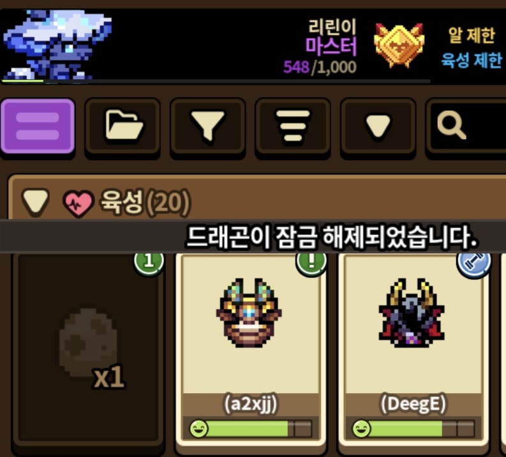Open the funnel filter button
This screenshot has width=506, height=457.
tap(207, 126)
